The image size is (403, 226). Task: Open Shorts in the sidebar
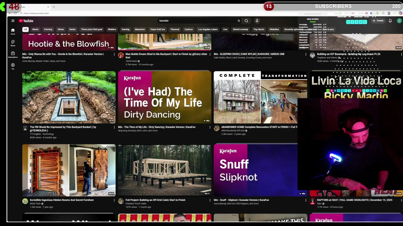pos(13,43)
